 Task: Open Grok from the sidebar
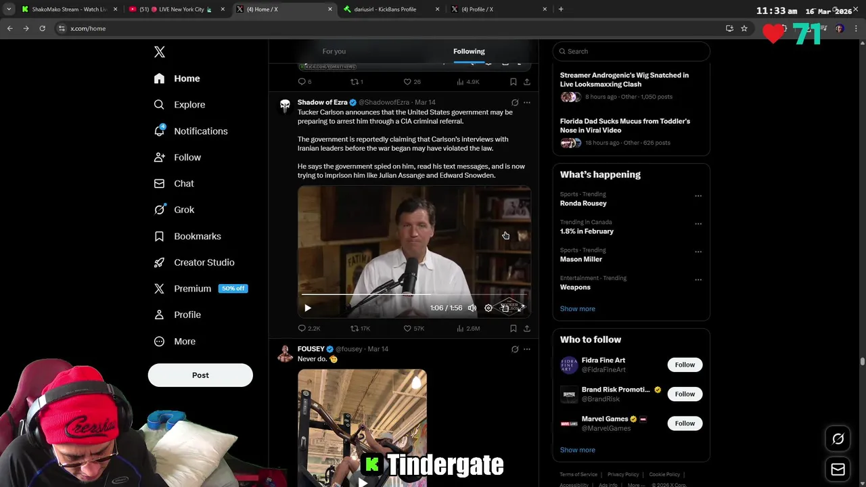174,210
